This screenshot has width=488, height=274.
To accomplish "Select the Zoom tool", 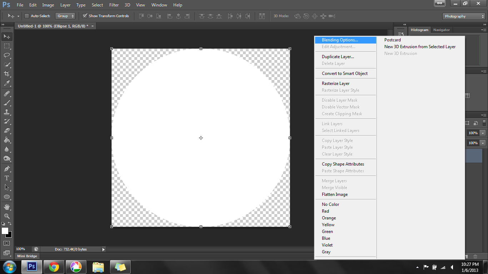I will click(x=7, y=216).
